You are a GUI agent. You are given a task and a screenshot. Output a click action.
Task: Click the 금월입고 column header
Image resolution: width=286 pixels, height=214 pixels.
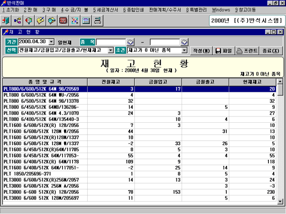[158, 82]
